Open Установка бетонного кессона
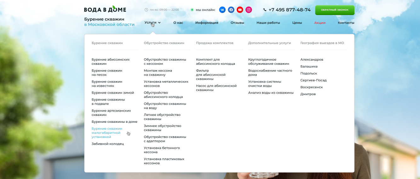 coord(162,150)
